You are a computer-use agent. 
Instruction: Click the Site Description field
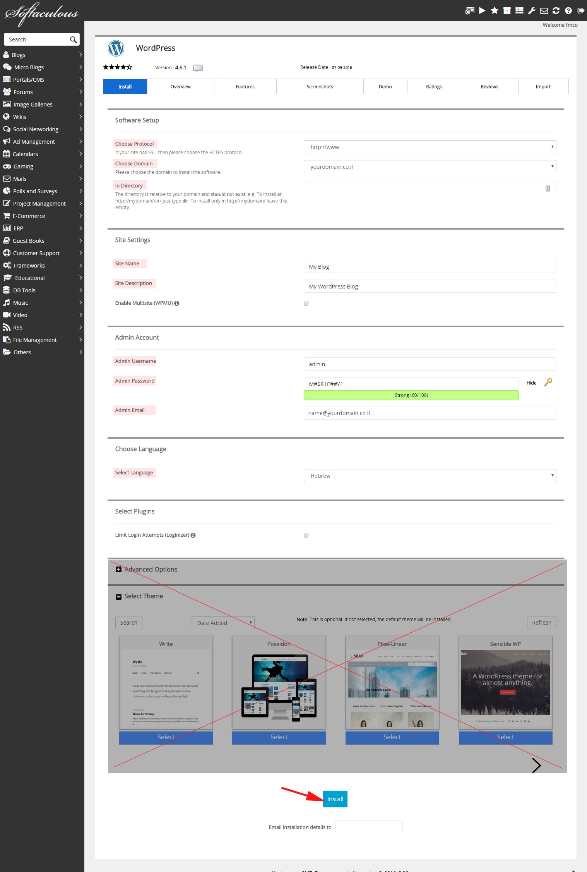pyautogui.click(x=430, y=286)
